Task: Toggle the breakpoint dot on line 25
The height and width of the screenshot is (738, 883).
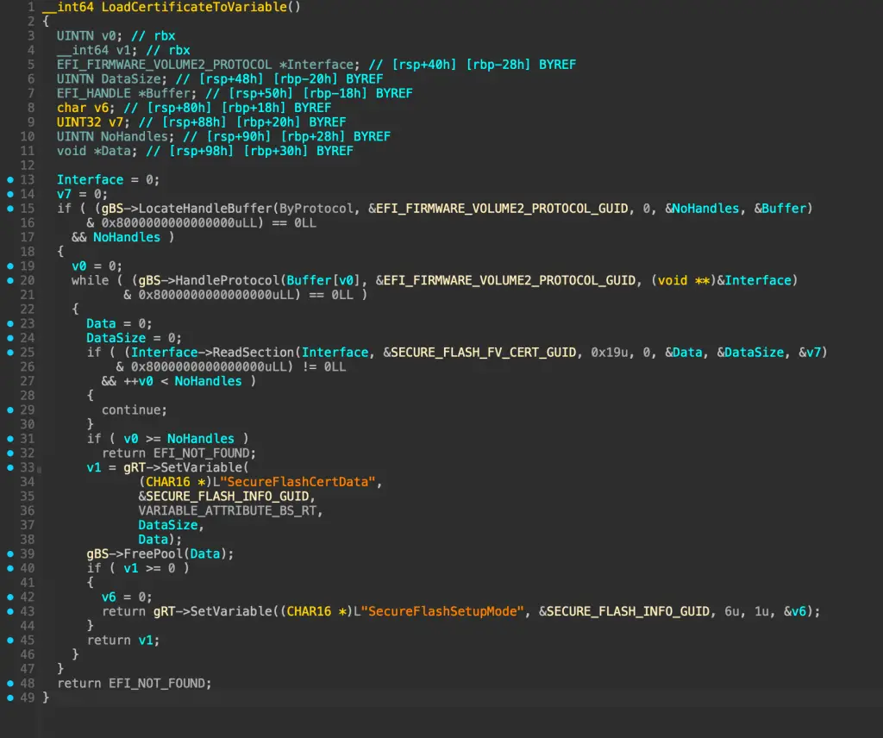Action: 10,353
